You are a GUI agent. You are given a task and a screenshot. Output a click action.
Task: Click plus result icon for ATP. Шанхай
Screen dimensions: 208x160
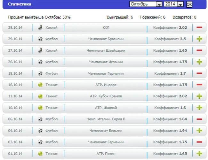[199, 108]
